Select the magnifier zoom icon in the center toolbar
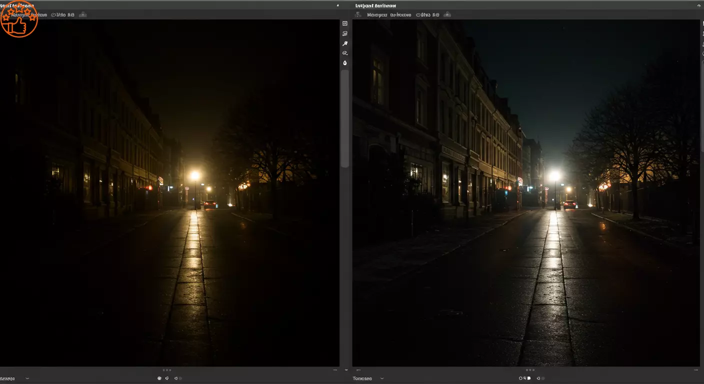 coord(344,53)
